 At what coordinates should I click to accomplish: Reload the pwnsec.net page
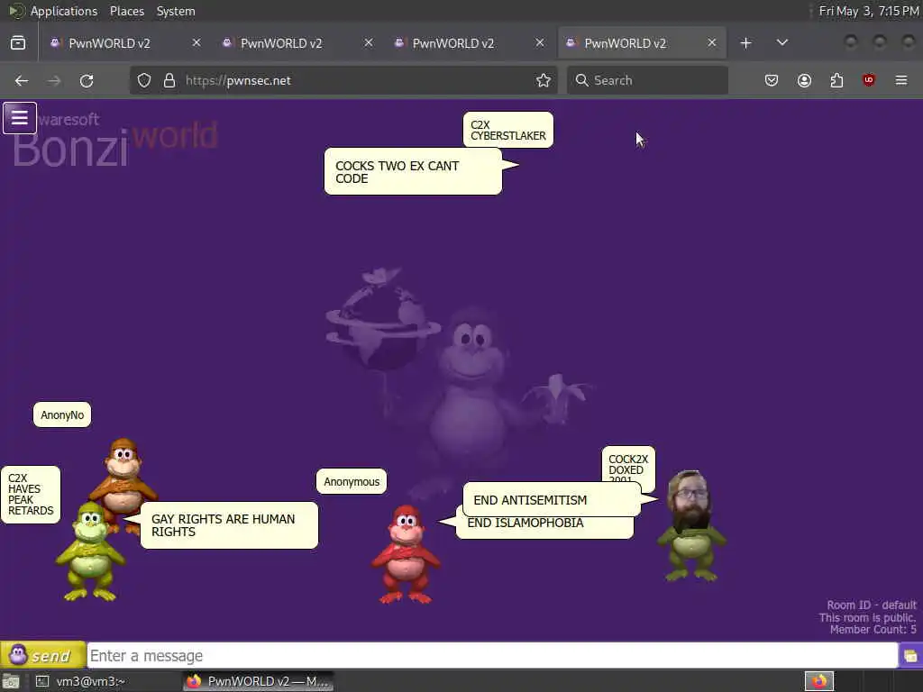(87, 80)
